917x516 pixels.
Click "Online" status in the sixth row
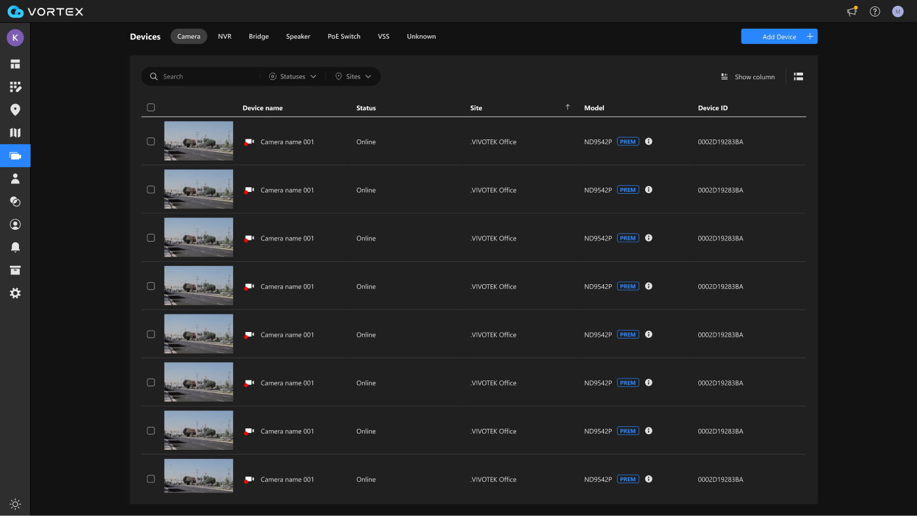366,383
